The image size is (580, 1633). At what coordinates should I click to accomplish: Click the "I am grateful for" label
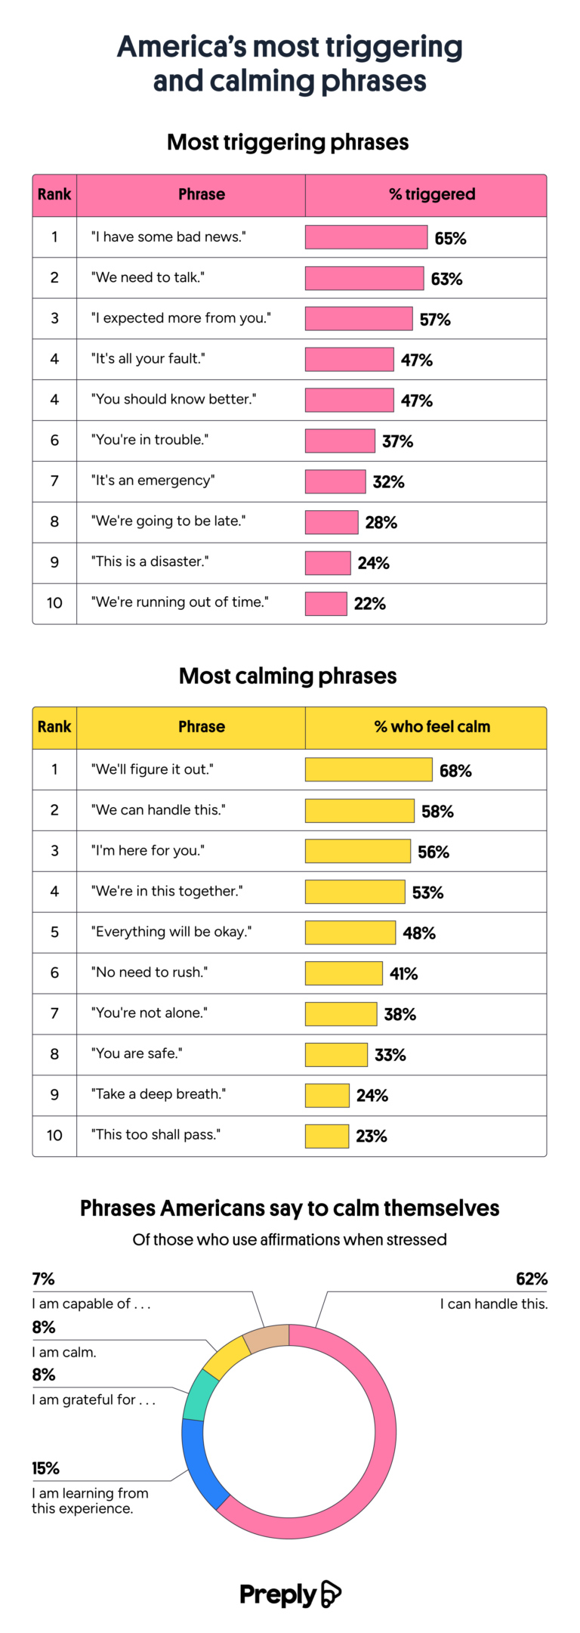(94, 1399)
